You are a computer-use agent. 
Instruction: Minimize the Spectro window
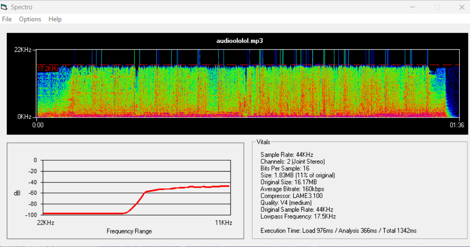click(x=413, y=7)
